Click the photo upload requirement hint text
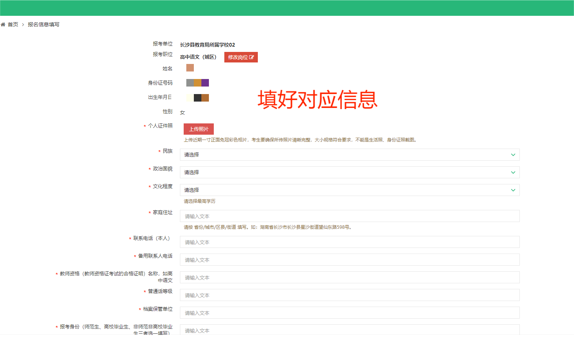Screen dimensions: 574x345 (x=301, y=140)
